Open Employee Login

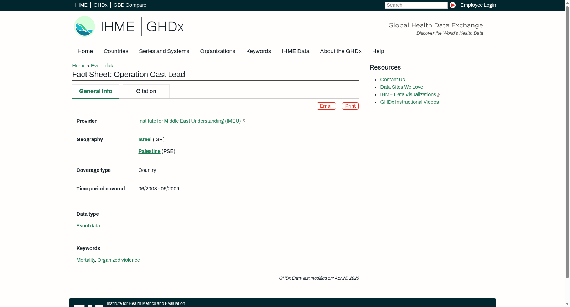coord(478,5)
